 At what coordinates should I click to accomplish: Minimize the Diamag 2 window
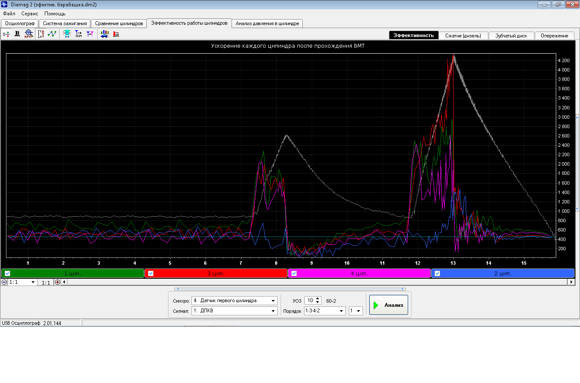[545, 5]
